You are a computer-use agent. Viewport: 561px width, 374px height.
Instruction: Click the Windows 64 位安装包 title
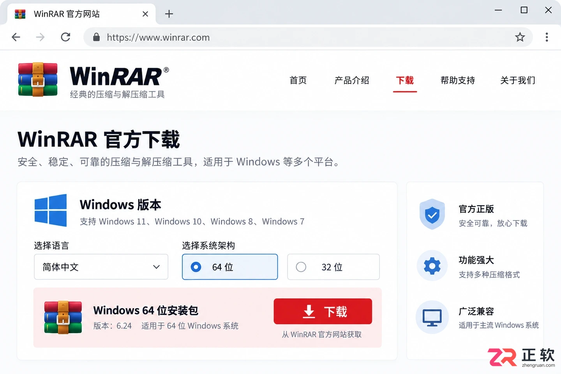(146, 310)
